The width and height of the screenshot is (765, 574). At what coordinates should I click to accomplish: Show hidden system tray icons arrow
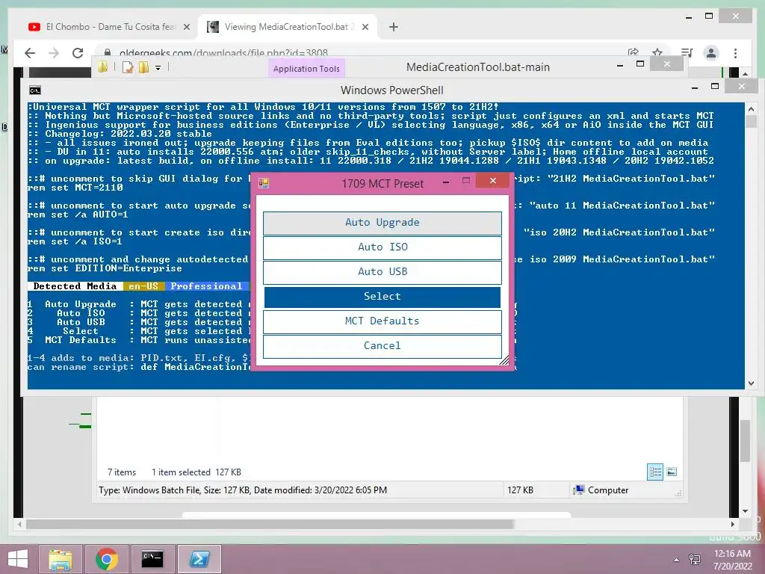coord(676,560)
